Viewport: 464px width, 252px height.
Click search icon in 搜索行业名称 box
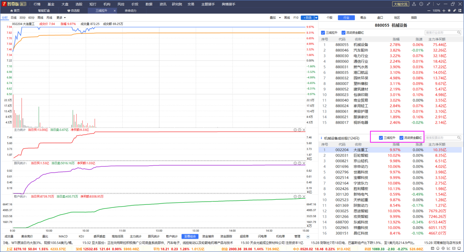tap(459, 33)
